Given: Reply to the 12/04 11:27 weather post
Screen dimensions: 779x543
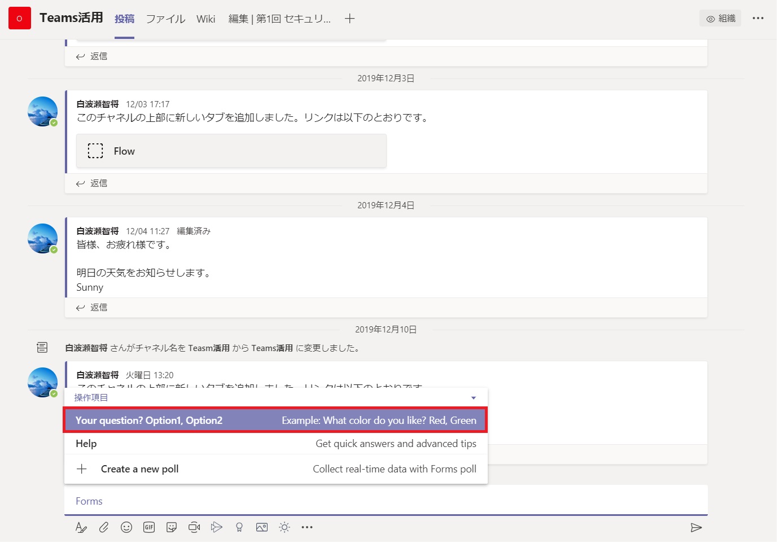Looking at the screenshot, I should [92, 308].
